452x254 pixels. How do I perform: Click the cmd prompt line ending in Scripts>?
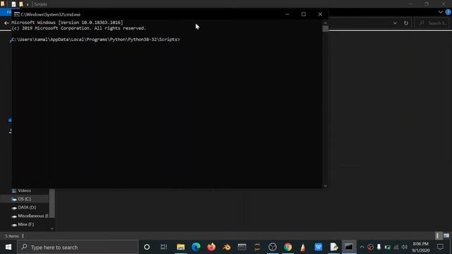pyautogui.click(x=96, y=40)
